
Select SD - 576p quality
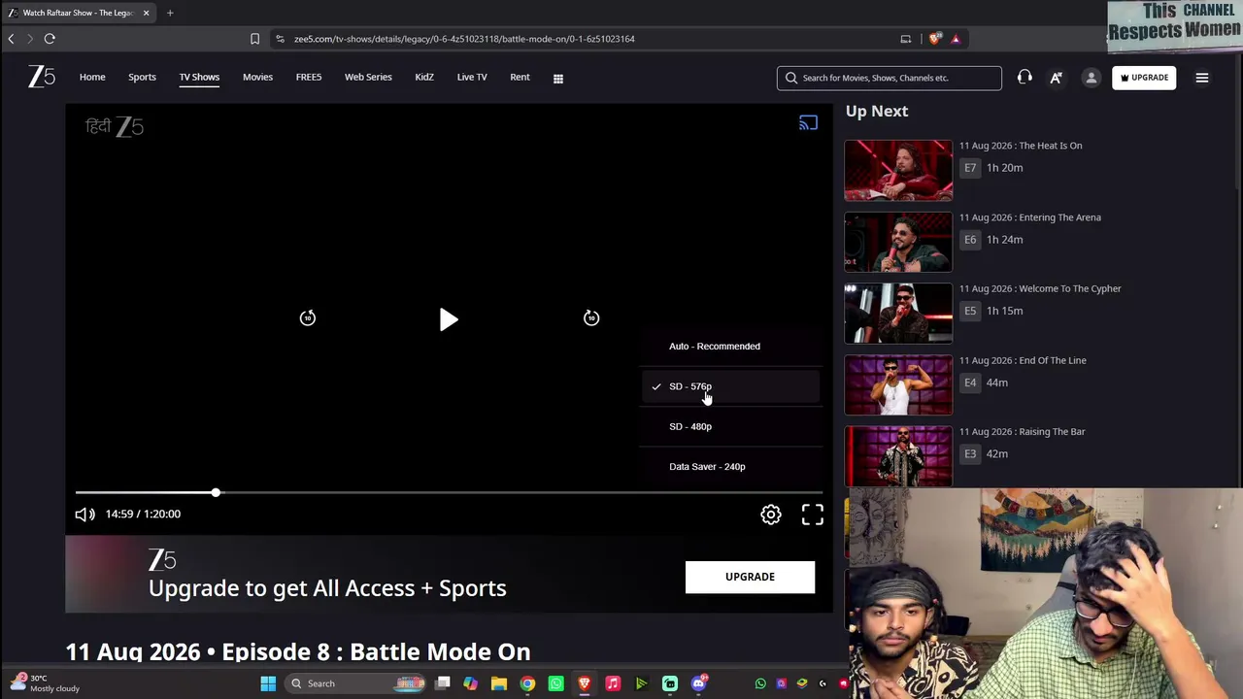pos(731,386)
